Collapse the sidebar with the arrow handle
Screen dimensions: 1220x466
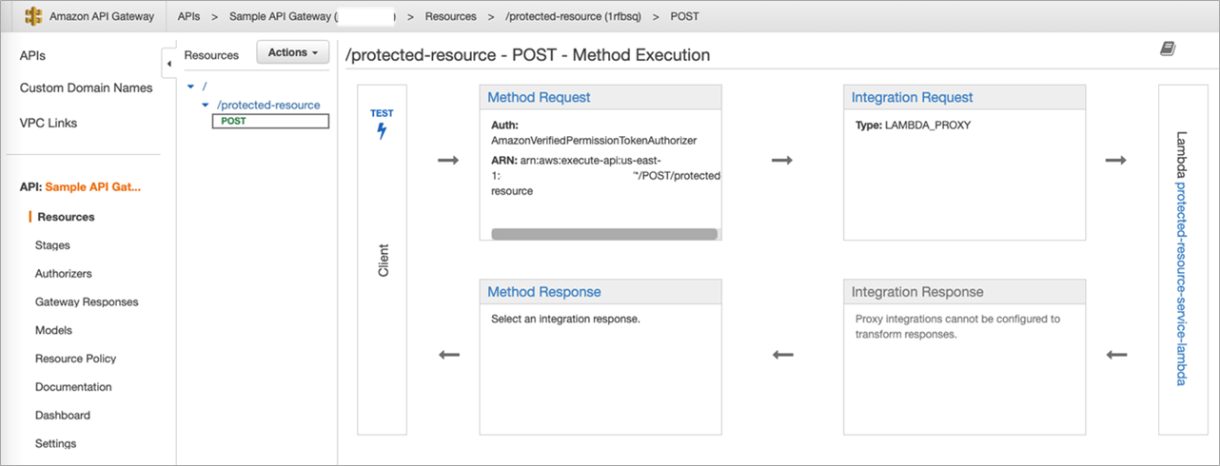pyautogui.click(x=169, y=65)
